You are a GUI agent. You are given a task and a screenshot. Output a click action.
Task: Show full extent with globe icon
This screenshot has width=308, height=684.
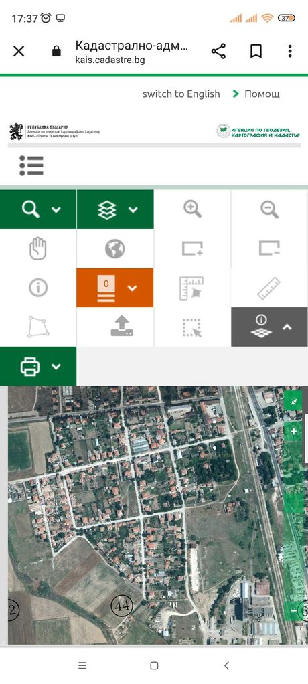coord(115,249)
